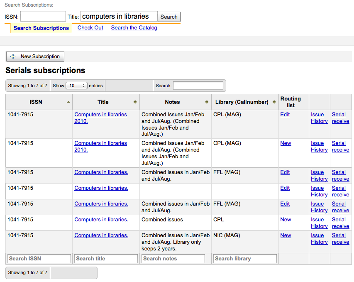This screenshot has height=282, width=354.
Task: Open Serial receive for row with empty notes
Action: click(x=340, y=191)
